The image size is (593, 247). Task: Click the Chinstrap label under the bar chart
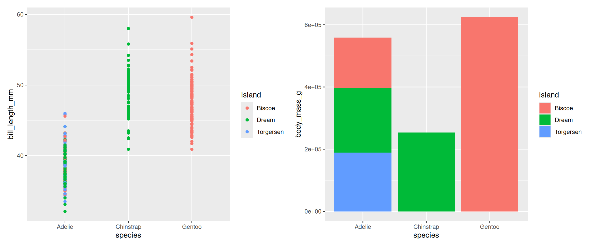[426, 227]
